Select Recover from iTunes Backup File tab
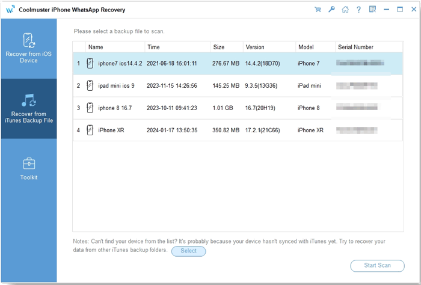This screenshot has height=285, width=421. point(29,108)
